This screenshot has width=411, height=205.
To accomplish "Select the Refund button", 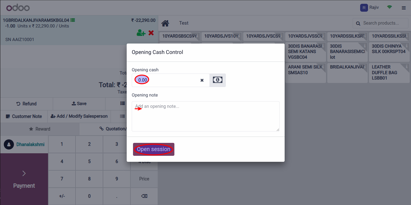I will (27, 103).
